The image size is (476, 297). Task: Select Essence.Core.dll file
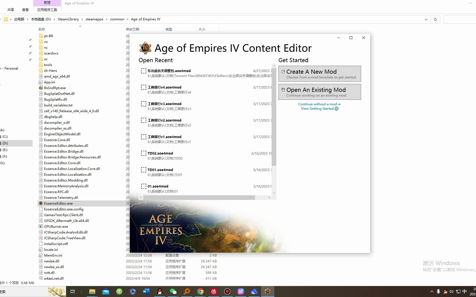57,140
